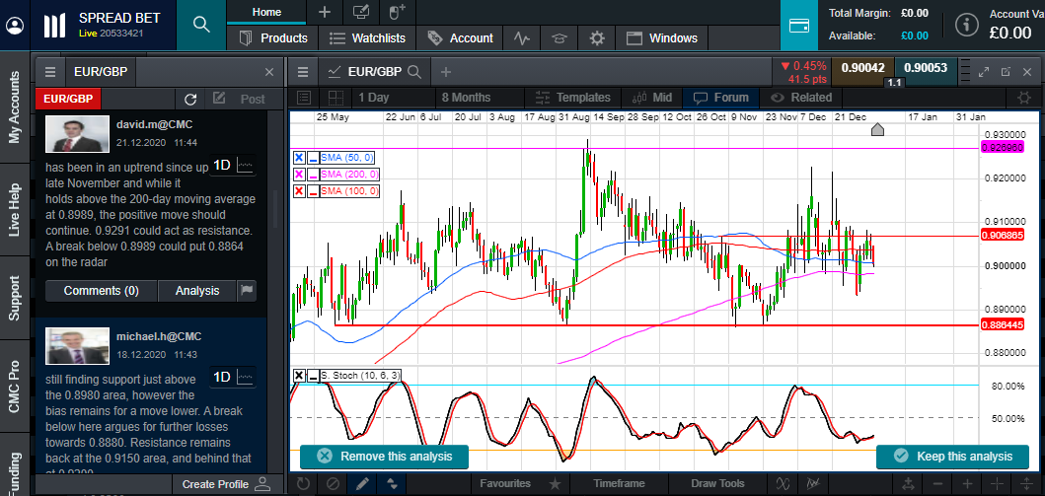Open the Watchlists menu
1045x496 pixels.
pyautogui.click(x=366, y=38)
